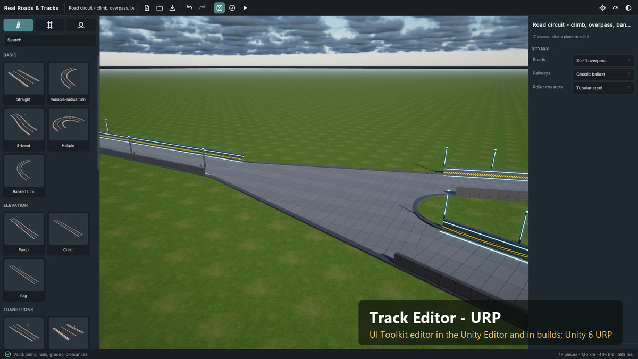Screen dimensions: 638x359
Task: Add a Banked turn piece
Action: click(x=24, y=176)
